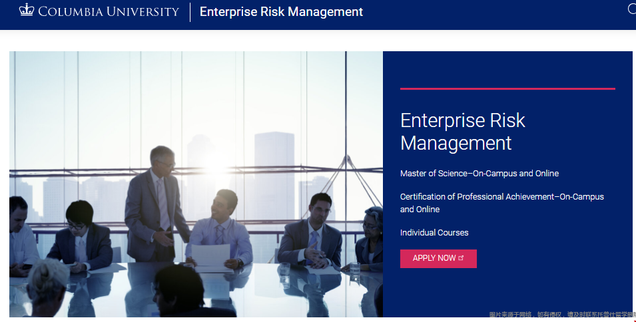Click the red horizontal accent line
Viewport: 636px width, 322px height.
coord(507,88)
